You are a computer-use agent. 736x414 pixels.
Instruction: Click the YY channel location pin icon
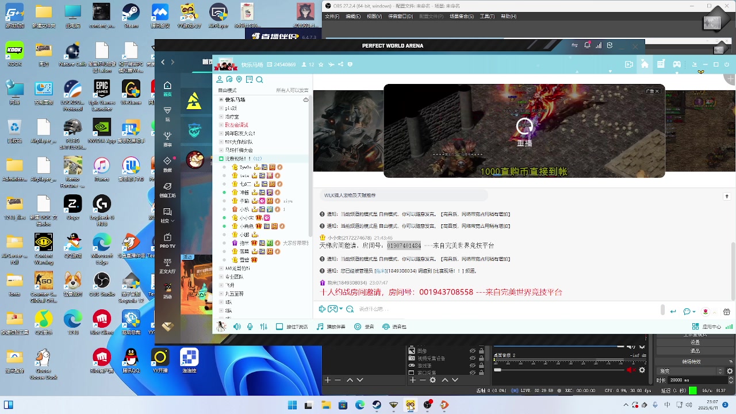point(239,79)
